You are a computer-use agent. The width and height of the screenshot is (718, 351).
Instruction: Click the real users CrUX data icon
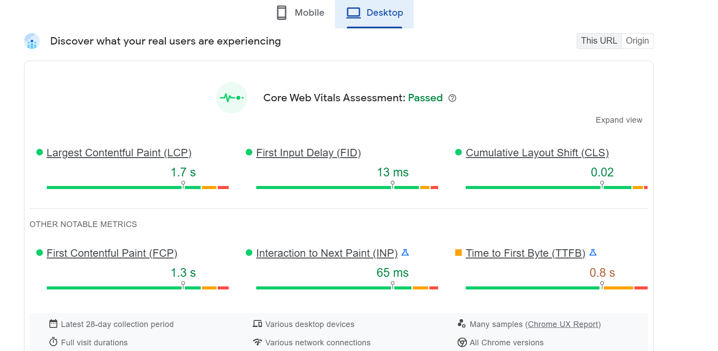point(32,41)
